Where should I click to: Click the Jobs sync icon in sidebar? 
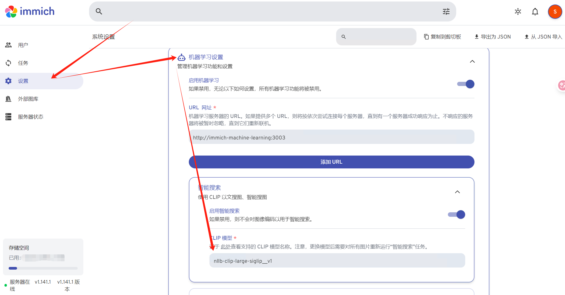(8, 63)
